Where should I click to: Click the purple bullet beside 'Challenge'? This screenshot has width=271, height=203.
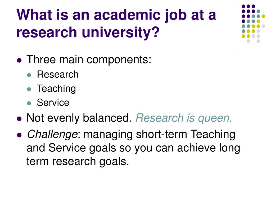(19, 135)
